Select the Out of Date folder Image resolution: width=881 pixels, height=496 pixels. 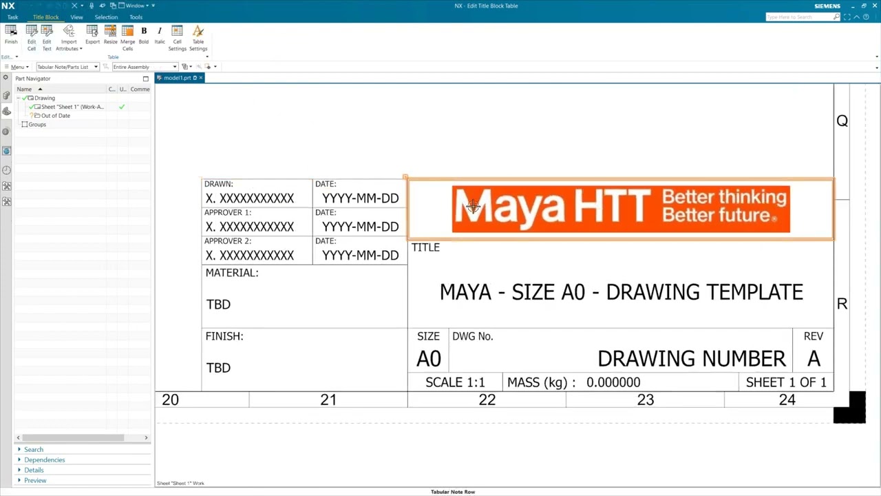pos(55,116)
